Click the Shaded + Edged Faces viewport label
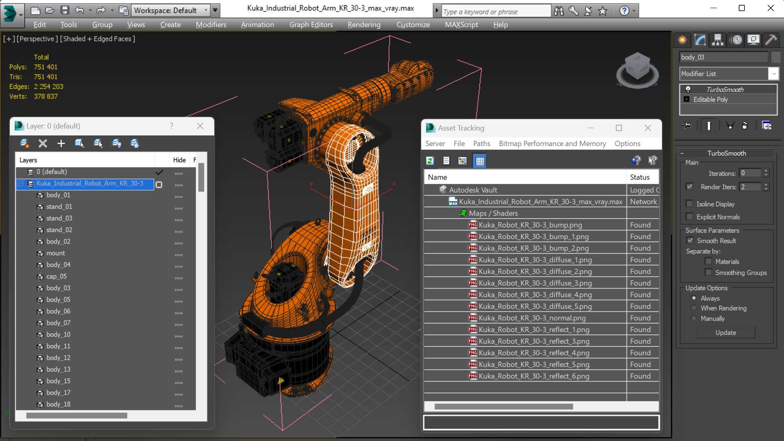The height and width of the screenshot is (441, 784). 98,39
